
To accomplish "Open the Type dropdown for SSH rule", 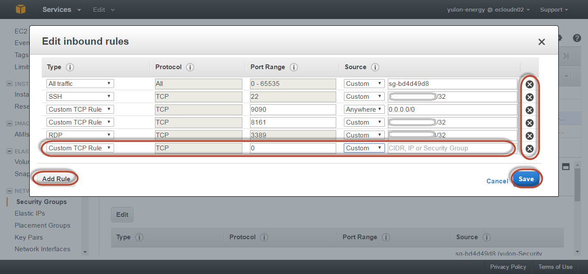I will [x=80, y=97].
